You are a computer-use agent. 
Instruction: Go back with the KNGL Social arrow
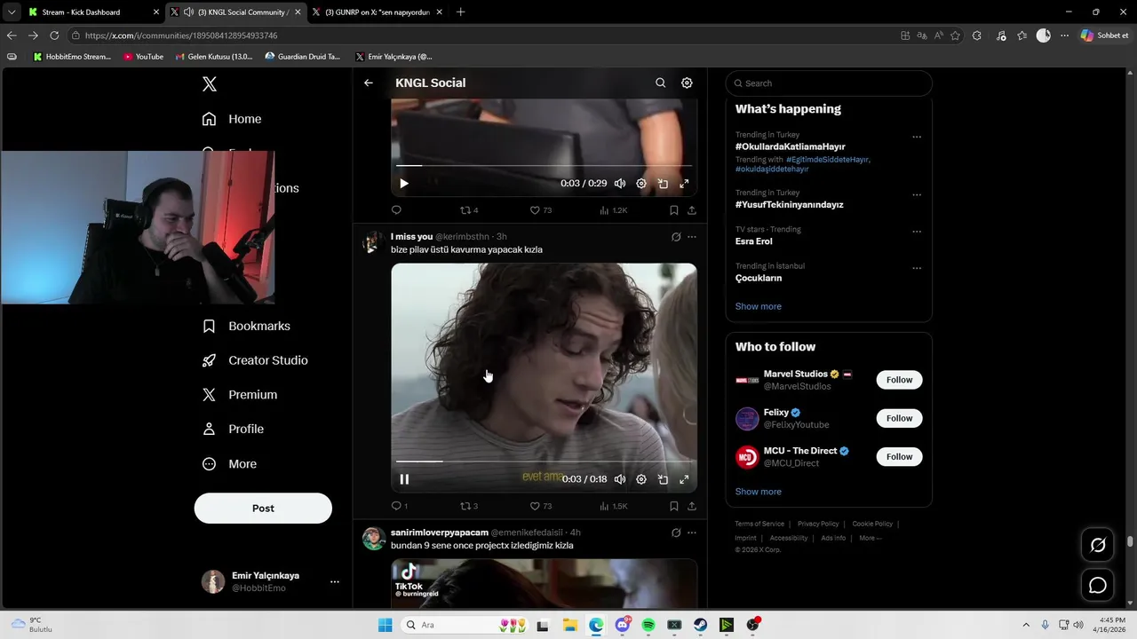(369, 83)
